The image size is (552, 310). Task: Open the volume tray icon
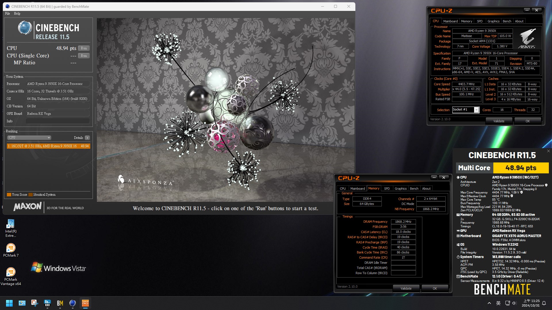pos(514,303)
